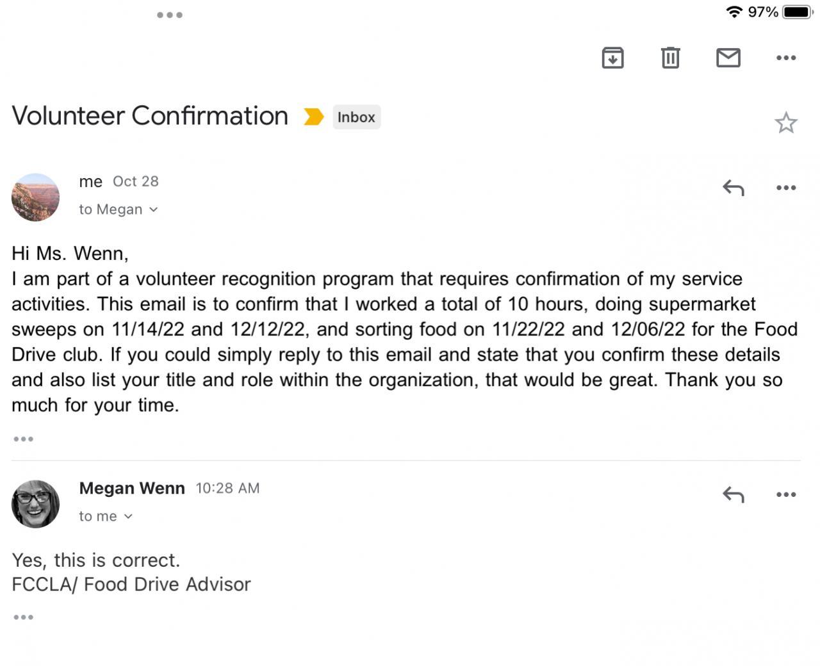Tap the multitasking three dots at top
The height and width of the screenshot is (666, 820).
170,15
